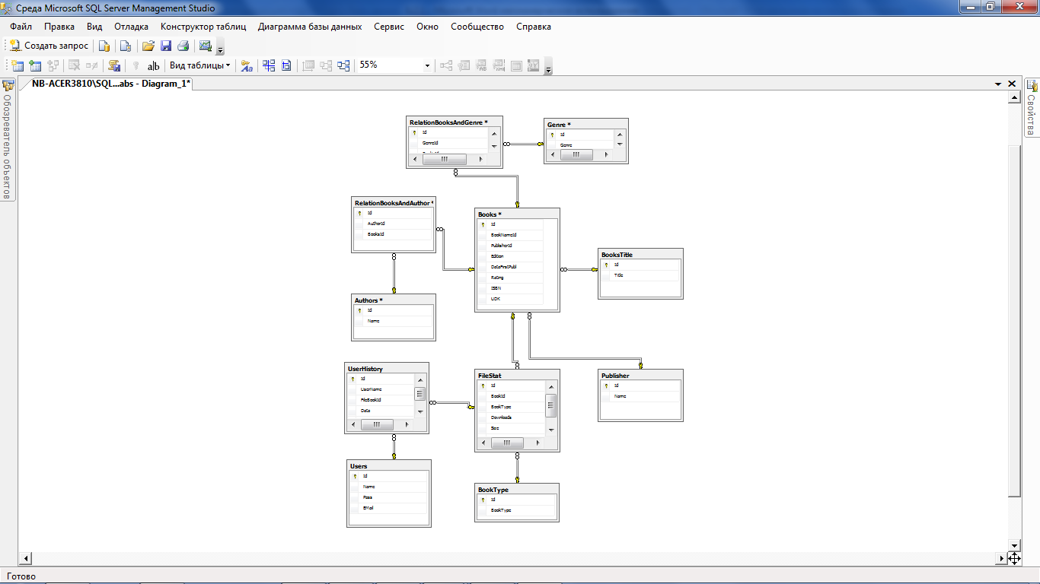Screen dimensions: 1040x584
Task: Open the Сервис menu
Action: (389, 27)
